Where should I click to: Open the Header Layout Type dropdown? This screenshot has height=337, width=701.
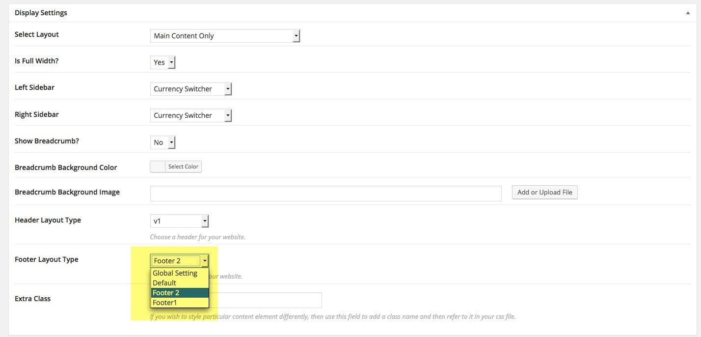pyautogui.click(x=179, y=221)
